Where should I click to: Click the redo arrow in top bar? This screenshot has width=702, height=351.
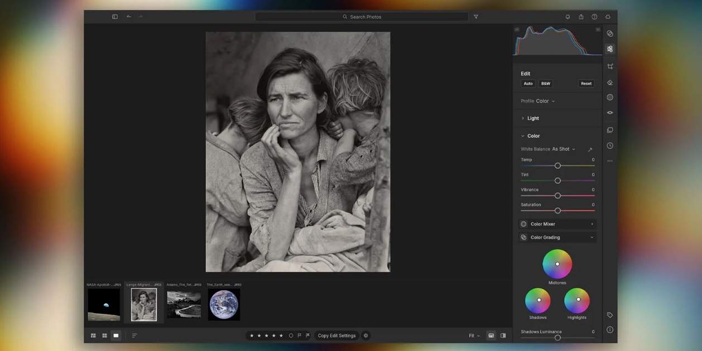141,17
